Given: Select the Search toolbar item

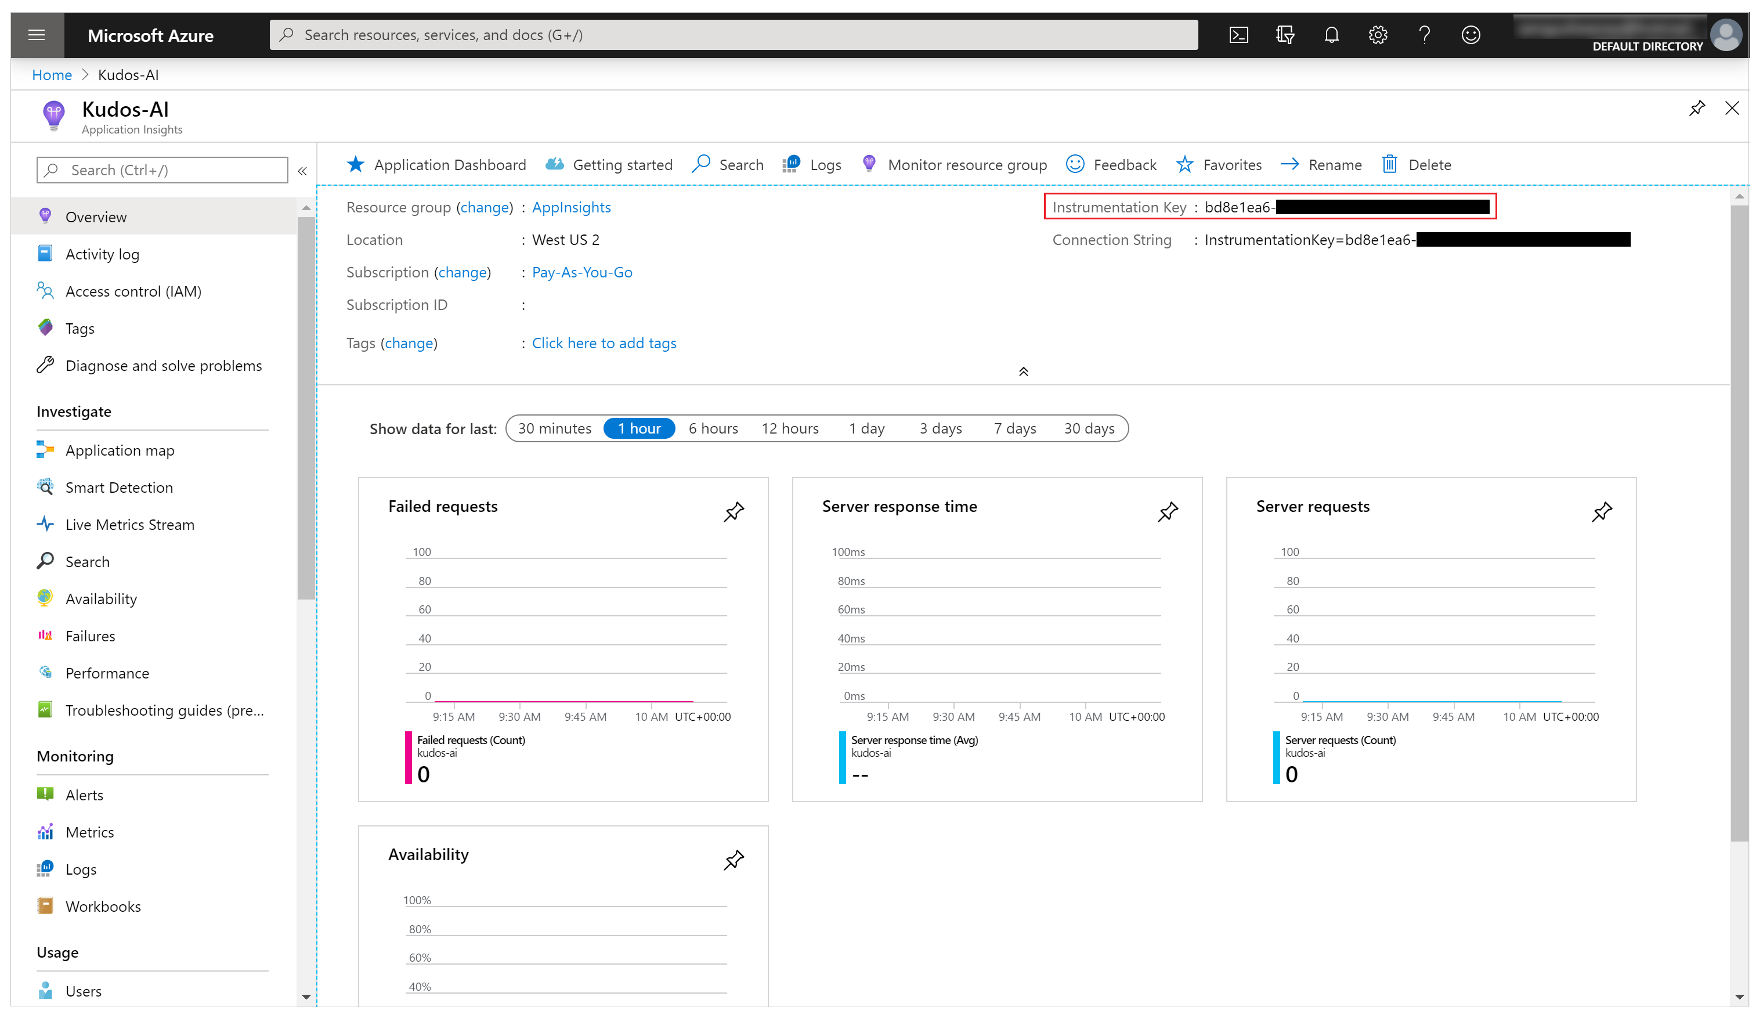Looking at the screenshot, I should (x=728, y=164).
